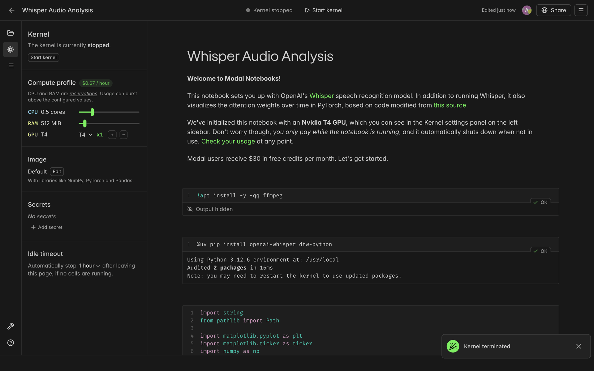This screenshot has height=371, width=594.
Task: Open the Whisper link
Action: click(x=321, y=96)
